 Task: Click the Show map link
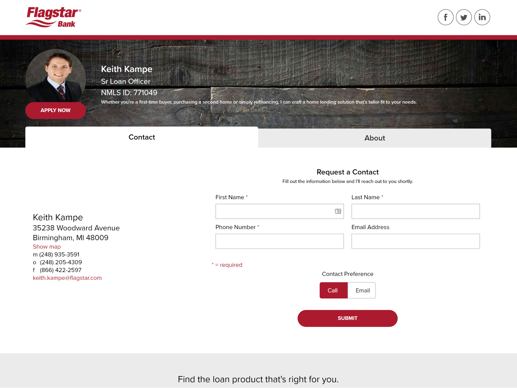pyautogui.click(x=47, y=247)
